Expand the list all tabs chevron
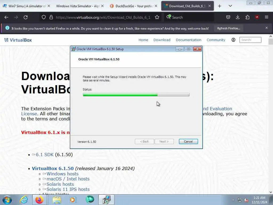 point(230,6)
